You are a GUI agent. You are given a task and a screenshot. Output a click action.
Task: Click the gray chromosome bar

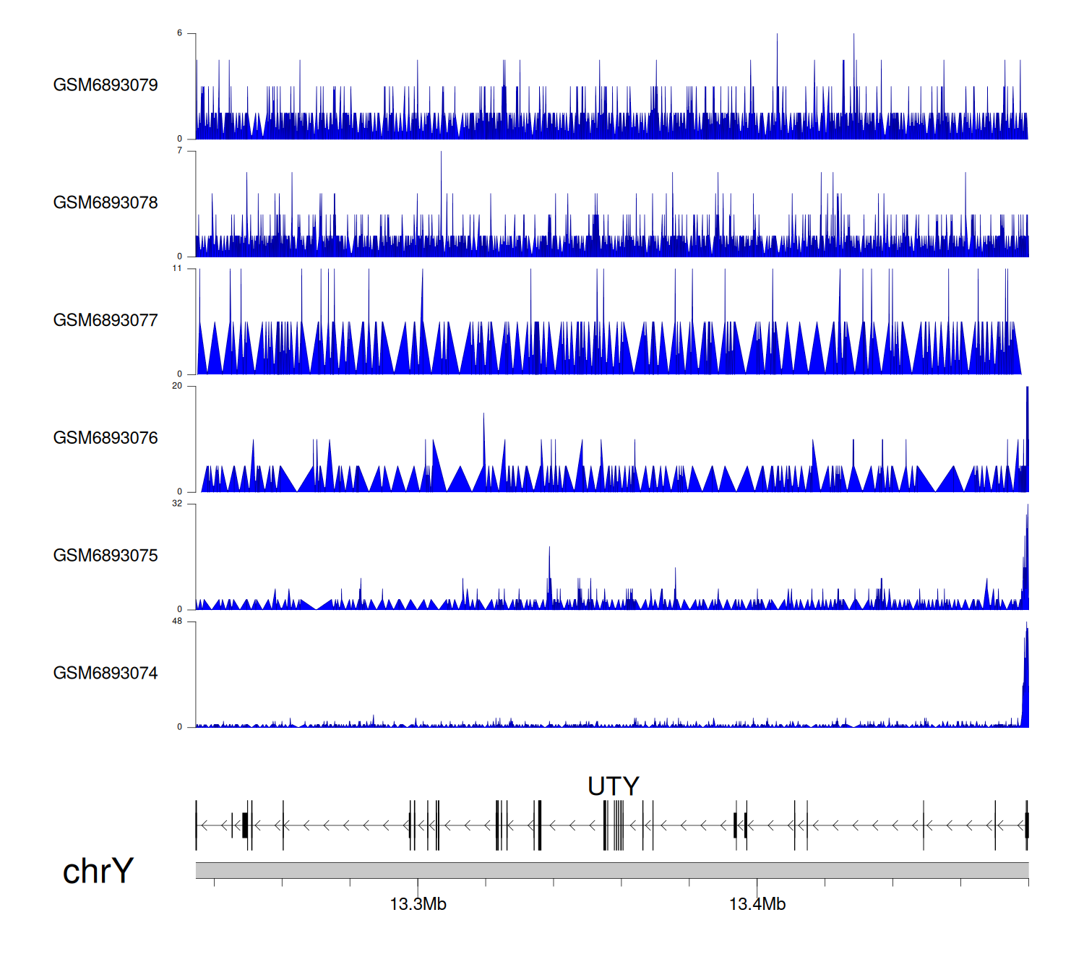pyautogui.click(x=611, y=870)
